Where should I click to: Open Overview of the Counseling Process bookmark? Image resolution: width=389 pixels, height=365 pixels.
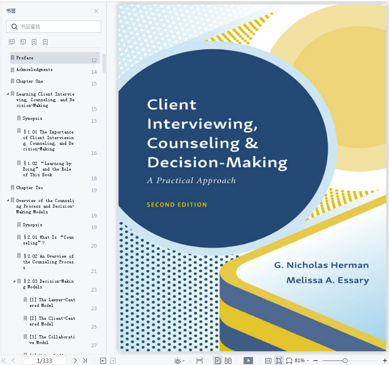click(45, 206)
